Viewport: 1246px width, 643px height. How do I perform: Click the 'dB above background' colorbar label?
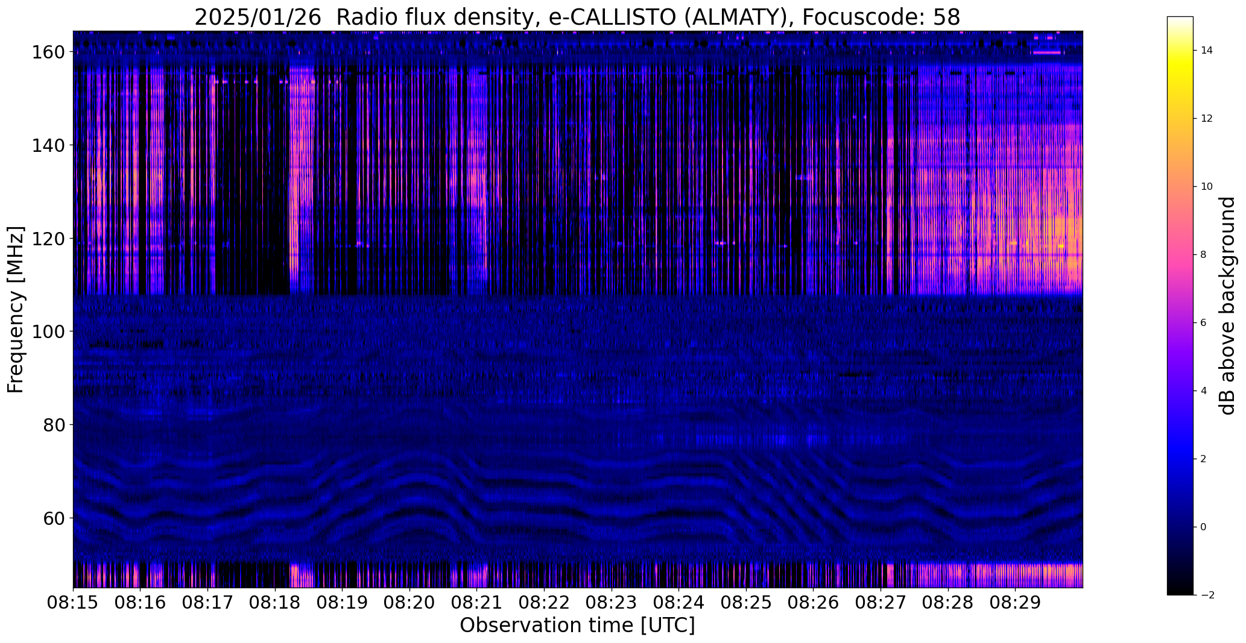1227,306
